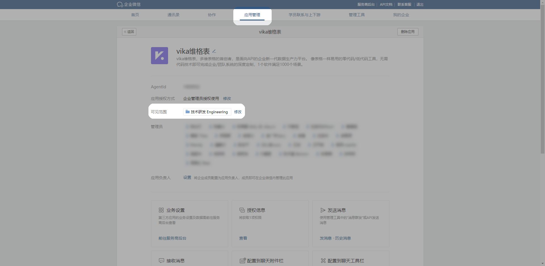Click the 授权信息 copy icon
The width and height of the screenshot is (545, 266).
pos(242,210)
